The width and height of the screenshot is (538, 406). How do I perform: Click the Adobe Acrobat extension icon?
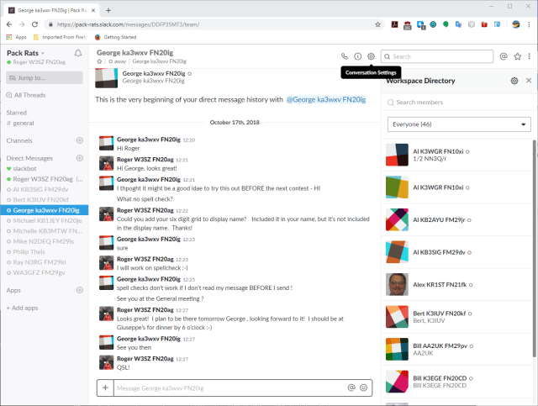[x=394, y=24]
